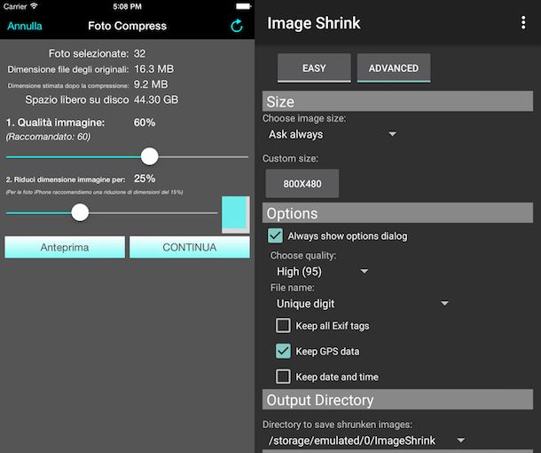Switch to the ADVANCED tab
Viewport: 541px width, 453px height.
[x=393, y=68]
